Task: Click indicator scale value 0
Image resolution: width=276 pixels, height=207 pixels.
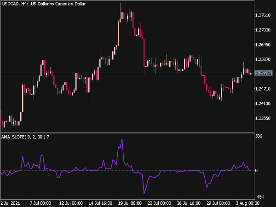Action: tap(256, 170)
